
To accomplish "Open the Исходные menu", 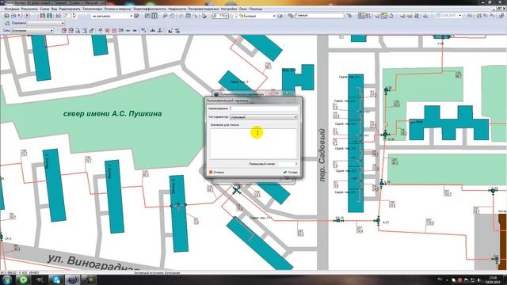I will [11, 9].
